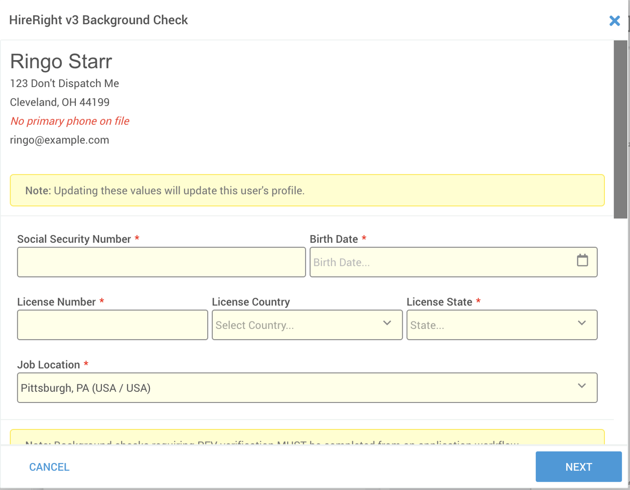Focus the Social Security Number field

tap(161, 262)
